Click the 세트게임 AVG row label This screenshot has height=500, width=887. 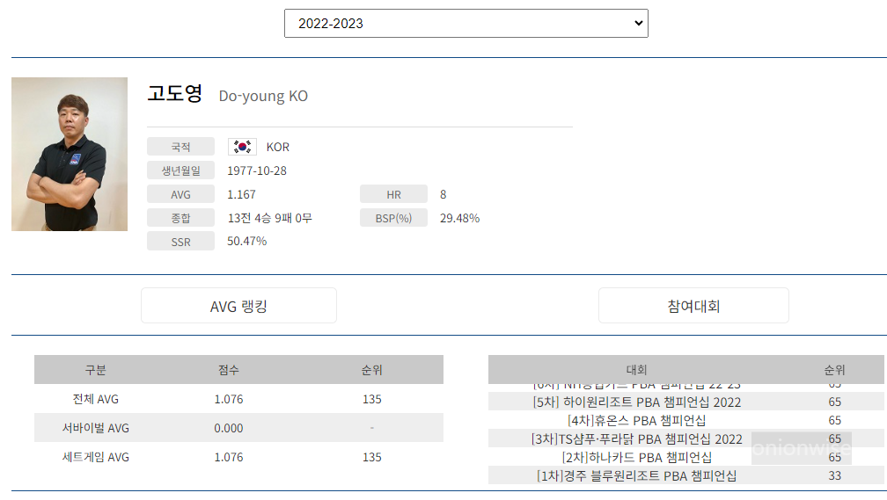(x=96, y=457)
